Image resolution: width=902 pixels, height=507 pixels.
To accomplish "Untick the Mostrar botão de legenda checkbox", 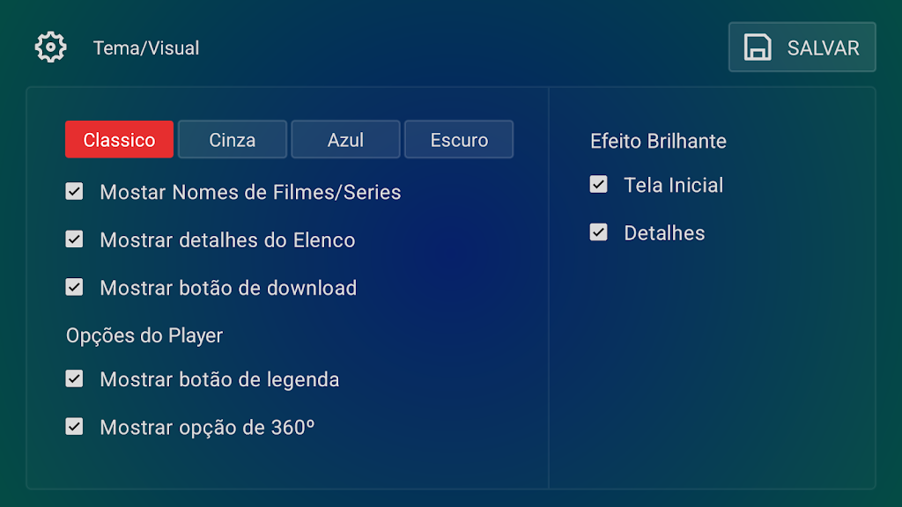I will click(x=75, y=379).
